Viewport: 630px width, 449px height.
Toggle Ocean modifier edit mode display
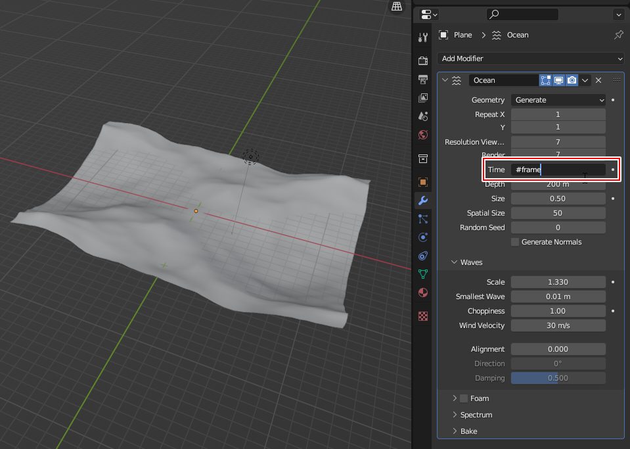tap(545, 80)
